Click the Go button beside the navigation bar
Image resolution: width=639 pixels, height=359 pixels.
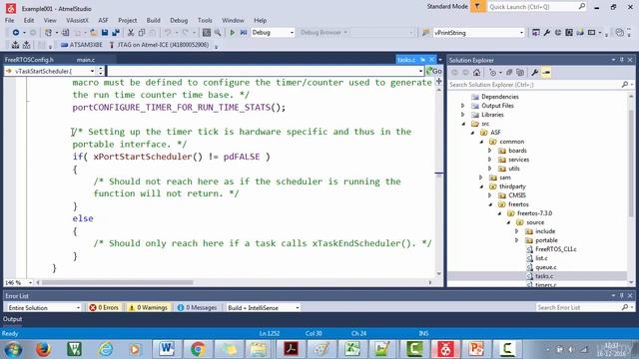(434, 71)
